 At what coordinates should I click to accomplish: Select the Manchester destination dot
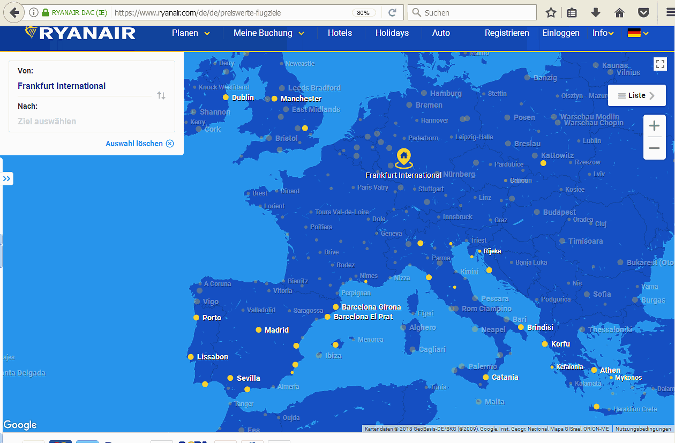[x=274, y=99]
